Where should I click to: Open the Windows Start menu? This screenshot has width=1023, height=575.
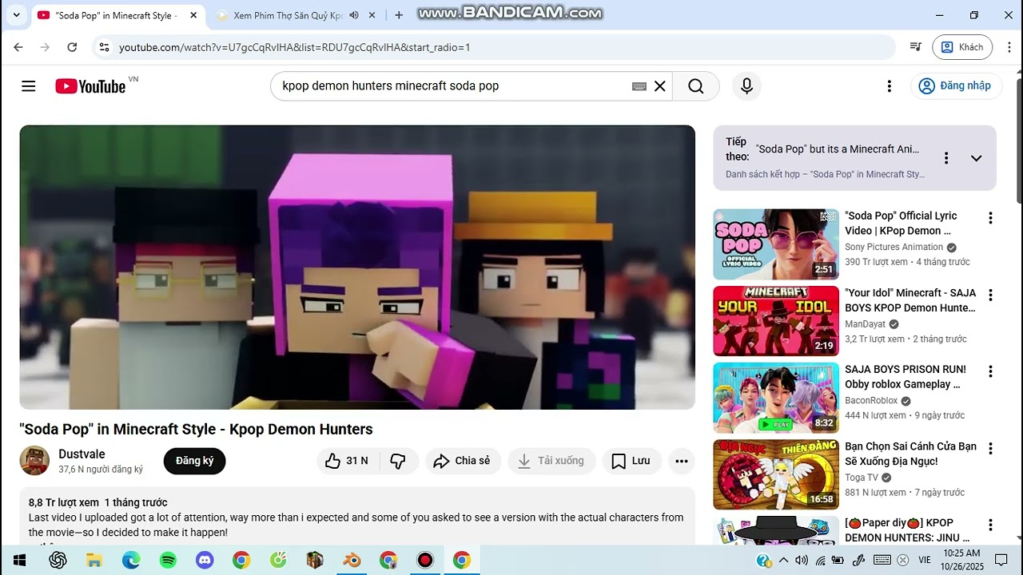(19, 560)
